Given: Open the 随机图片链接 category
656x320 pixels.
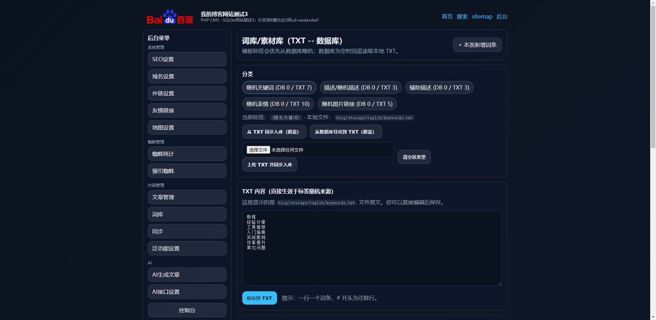Looking at the screenshot, I should [x=357, y=104].
